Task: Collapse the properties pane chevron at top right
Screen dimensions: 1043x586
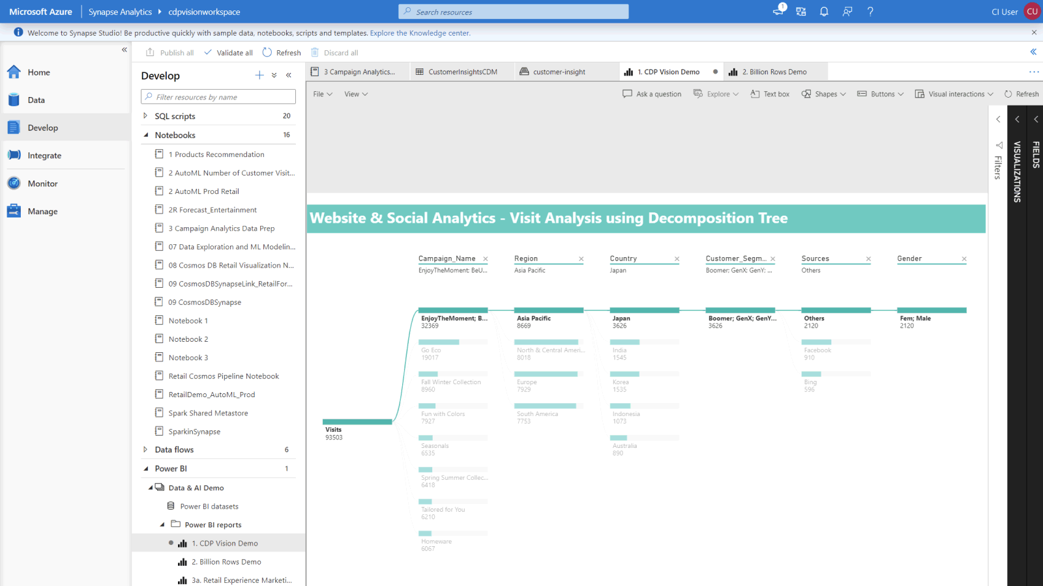Action: click(1033, 52)
